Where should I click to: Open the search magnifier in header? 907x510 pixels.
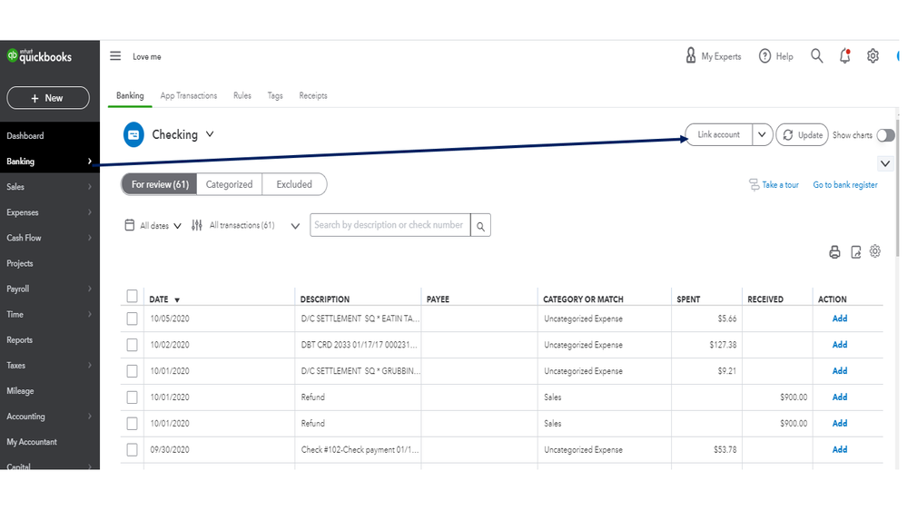(x=817, y=56)
